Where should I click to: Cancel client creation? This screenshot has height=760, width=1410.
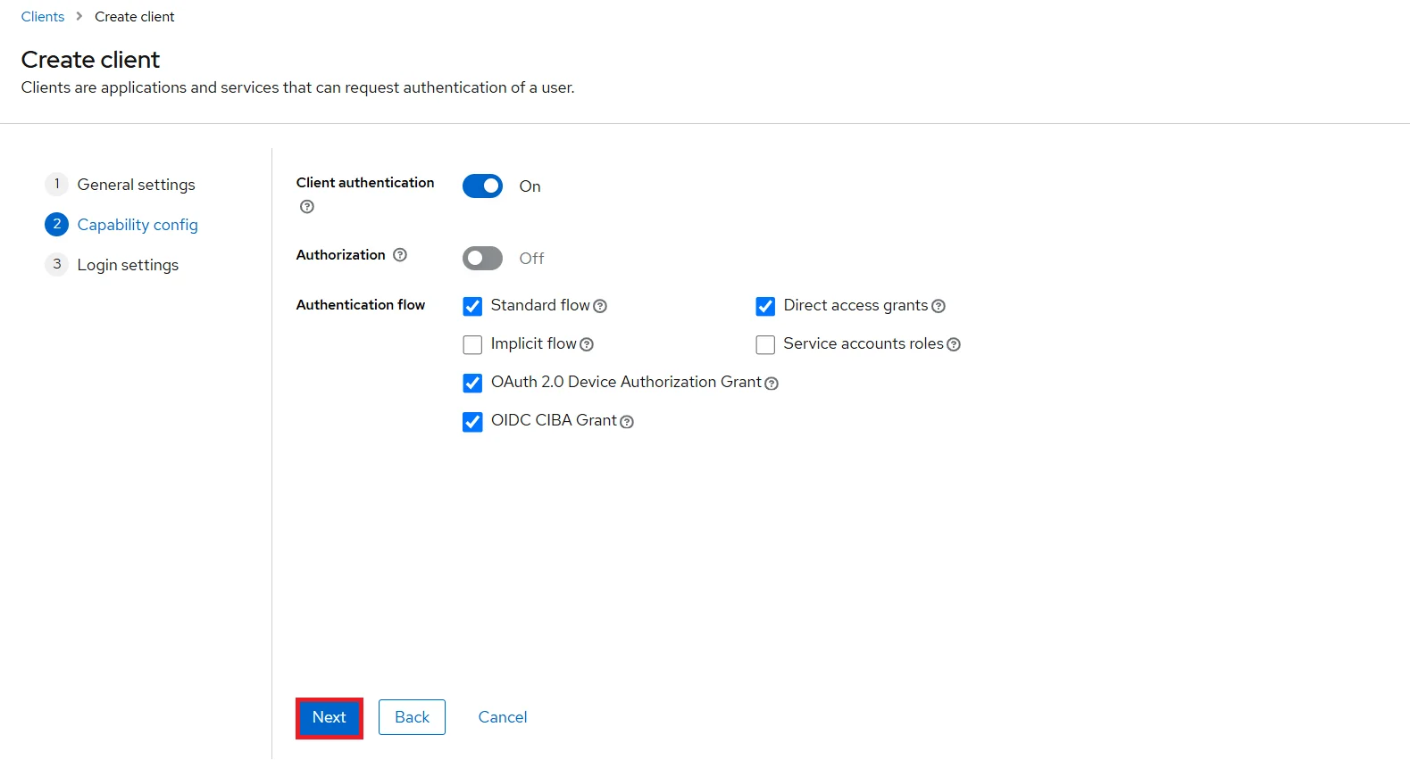pyautogui.click(x=503, y=717)
